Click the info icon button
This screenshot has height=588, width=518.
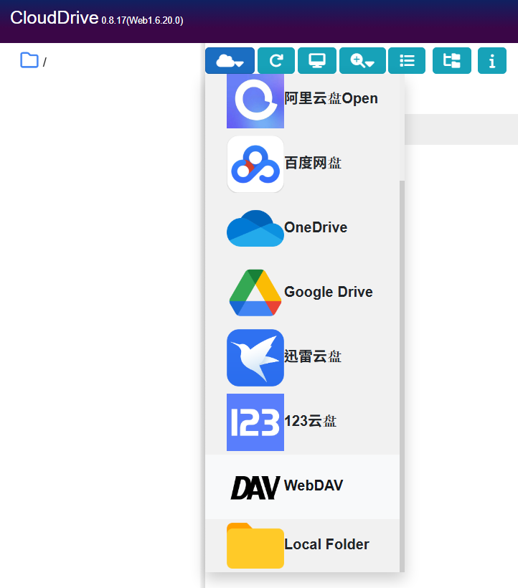(491, 60)
